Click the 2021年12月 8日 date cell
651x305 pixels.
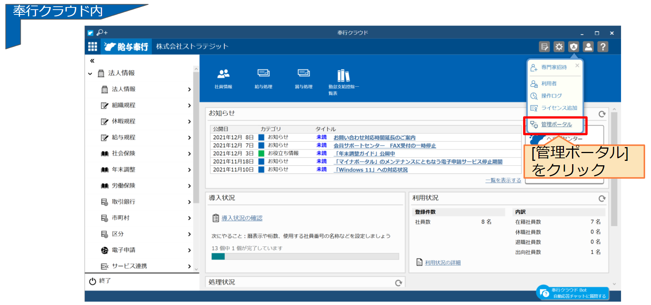click(233, 137)
